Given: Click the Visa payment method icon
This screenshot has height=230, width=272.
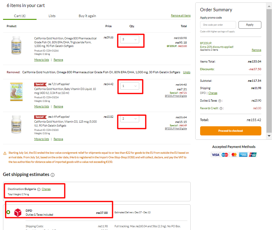Looking at the screenshot, I should pos(215,155).
